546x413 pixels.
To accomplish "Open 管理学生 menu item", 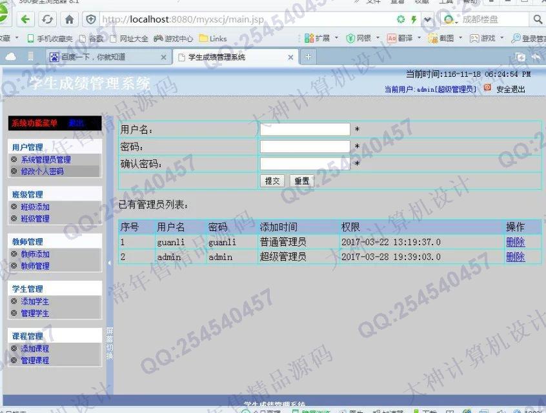I will pyautogui.click(x=35, y=314).
